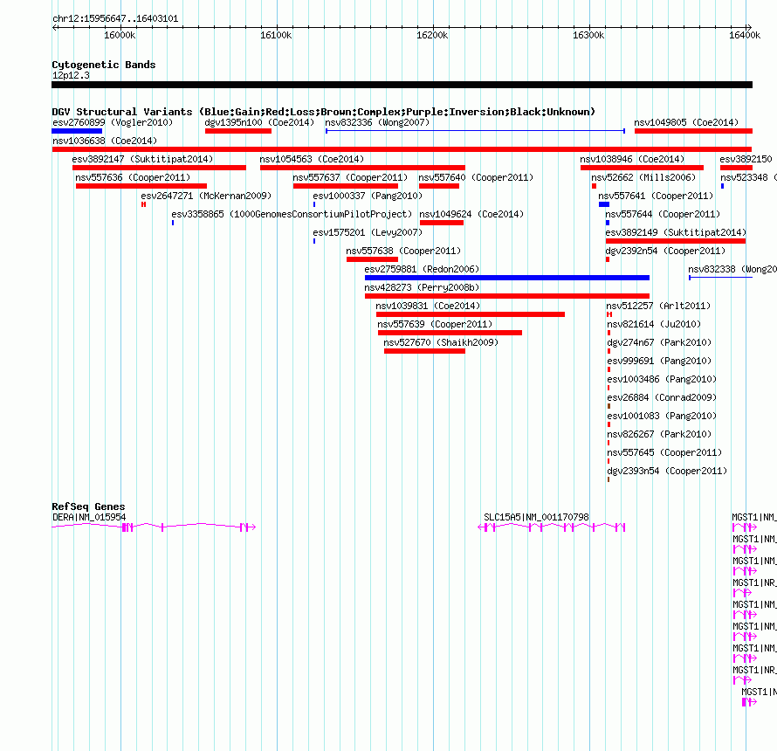Open dgv2393n54 (Cooper2011) variant label
This screenshot has width=777, height=751.
[667, 471]
